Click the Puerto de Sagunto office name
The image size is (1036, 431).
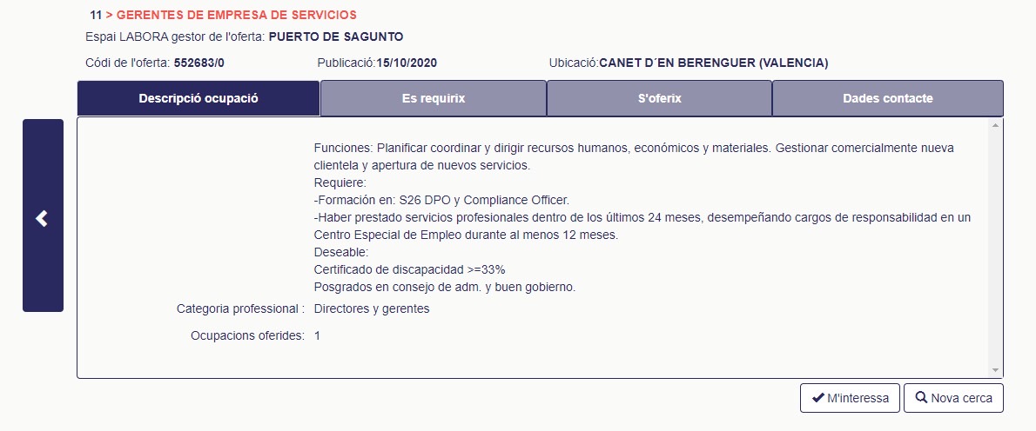(x=336, y=36)
